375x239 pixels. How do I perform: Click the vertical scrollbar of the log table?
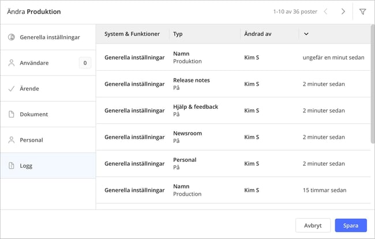tap(372, 86)
